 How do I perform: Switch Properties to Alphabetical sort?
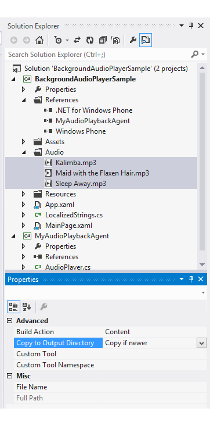[x=27, y=307]
